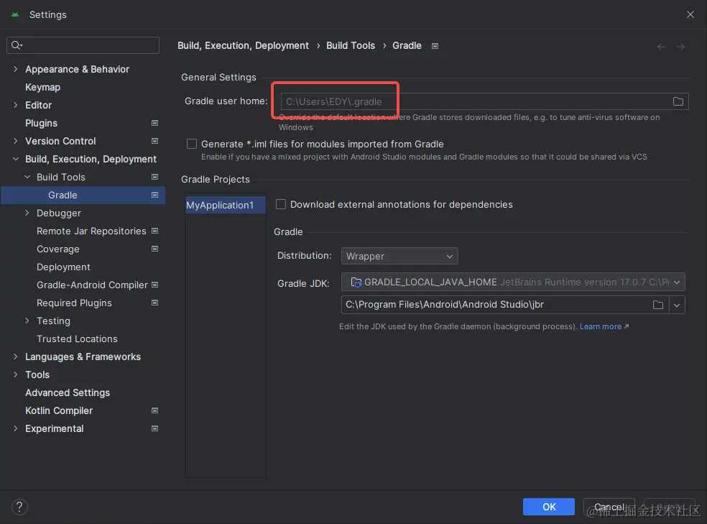Select the Gradle settings entry
This screenshot has width=707, height=524.
click(83, 195)
